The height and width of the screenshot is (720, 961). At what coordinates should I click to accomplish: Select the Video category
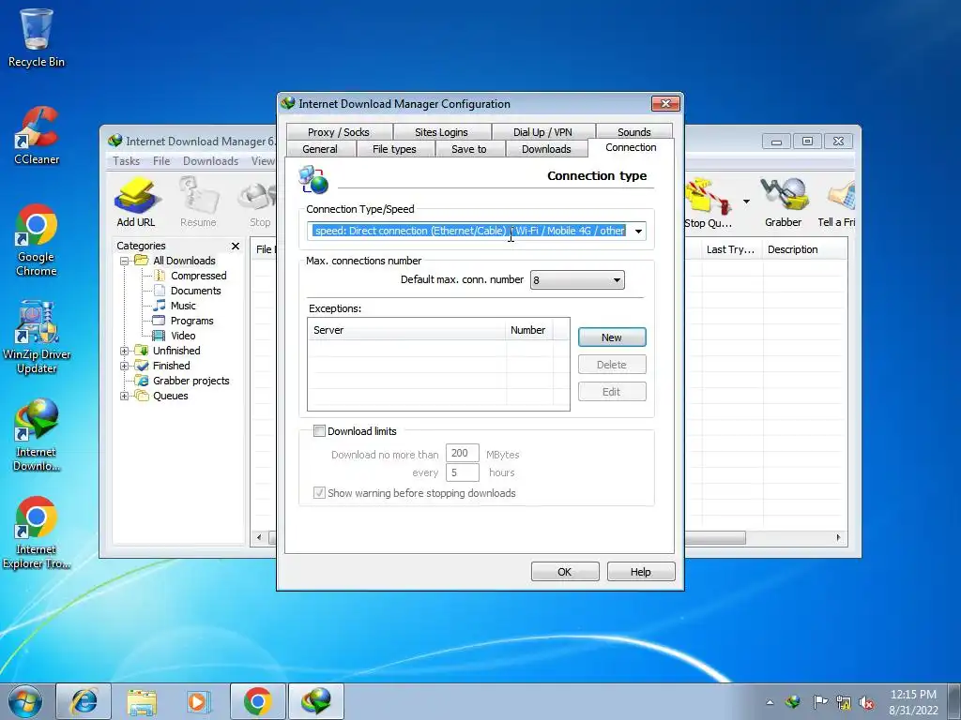click(x=183, y=336)
